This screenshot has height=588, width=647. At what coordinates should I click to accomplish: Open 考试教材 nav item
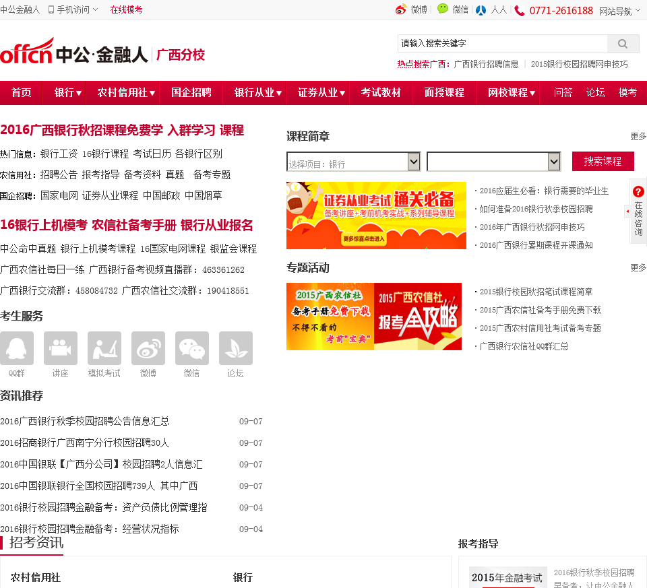tap(381, 93)
